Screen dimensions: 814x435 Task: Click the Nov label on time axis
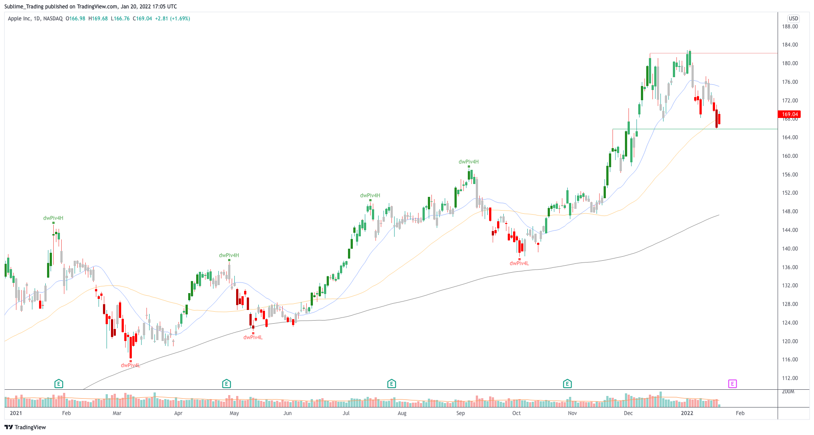pos(572,413)
